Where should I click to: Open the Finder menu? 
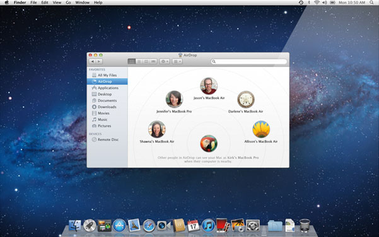20,3
